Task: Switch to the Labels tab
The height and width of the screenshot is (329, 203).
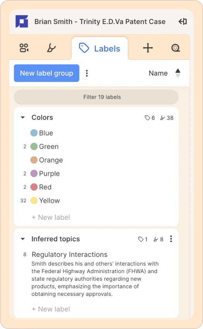Action: [100, 48]
